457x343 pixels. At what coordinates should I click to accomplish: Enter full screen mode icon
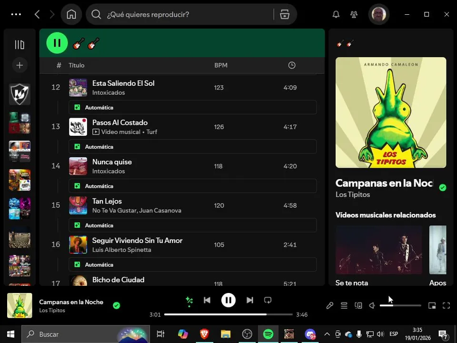coord(446,305)
